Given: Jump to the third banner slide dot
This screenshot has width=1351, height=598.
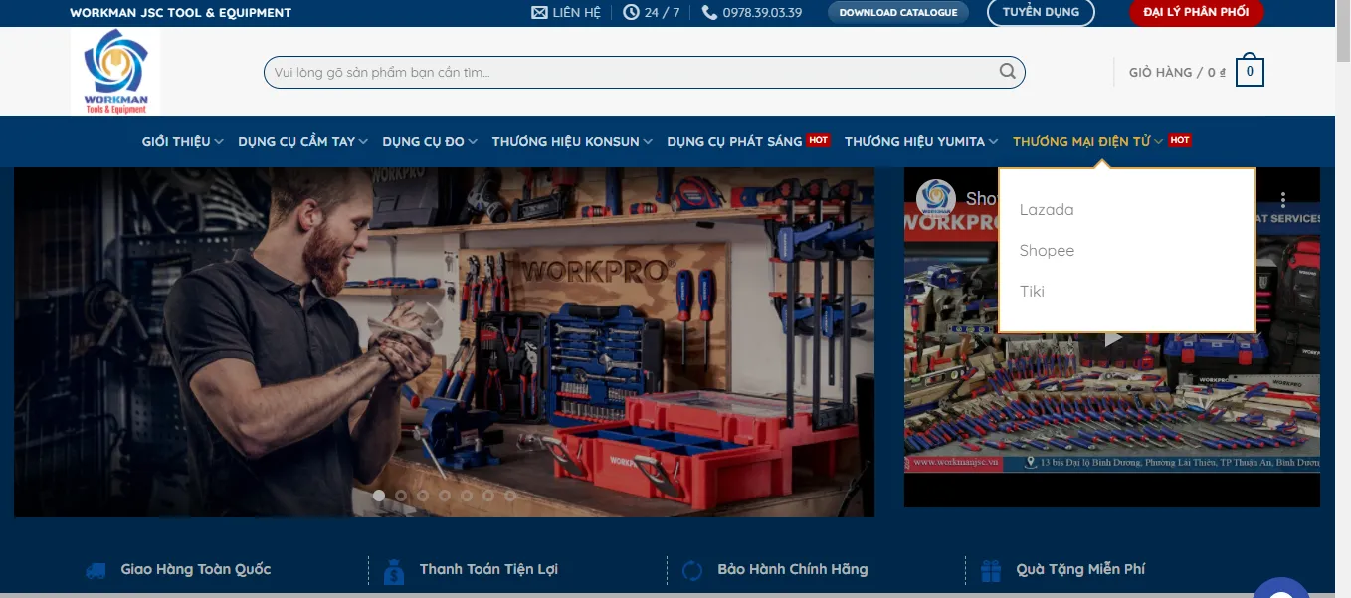Looking at the screenshot, I should coord(423,496).
